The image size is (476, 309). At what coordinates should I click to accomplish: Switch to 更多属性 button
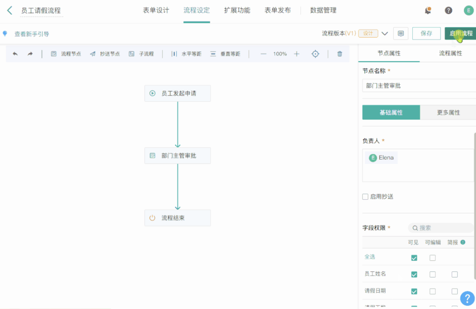click(448, 112)
